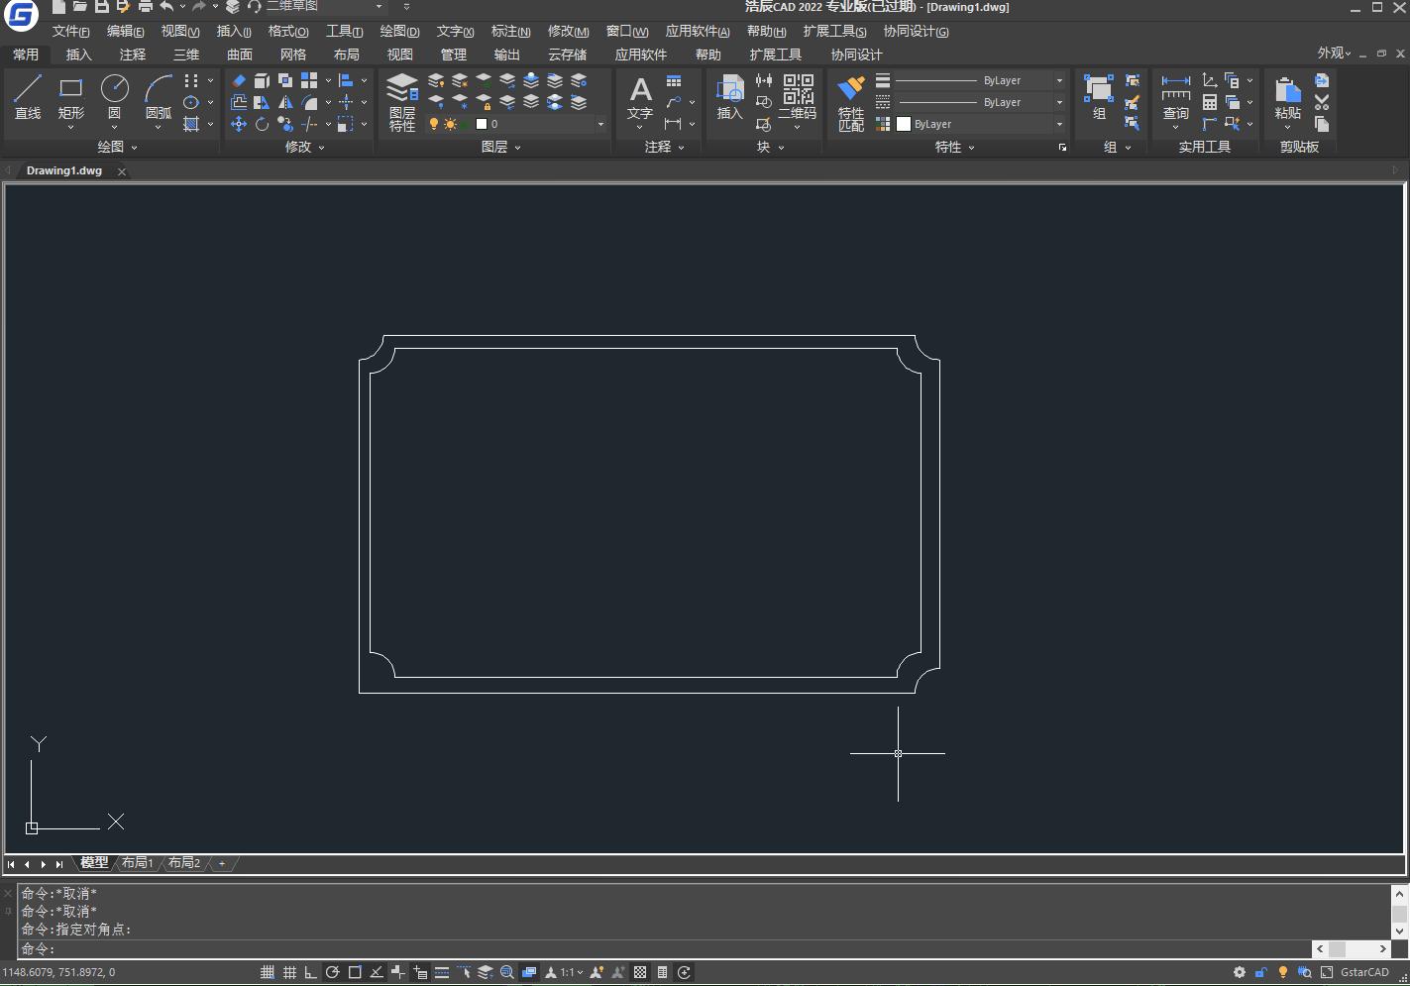This screenshot has width=1410, height=986.
Task: Open the layer name dropdown list
Action: (599, 124)
